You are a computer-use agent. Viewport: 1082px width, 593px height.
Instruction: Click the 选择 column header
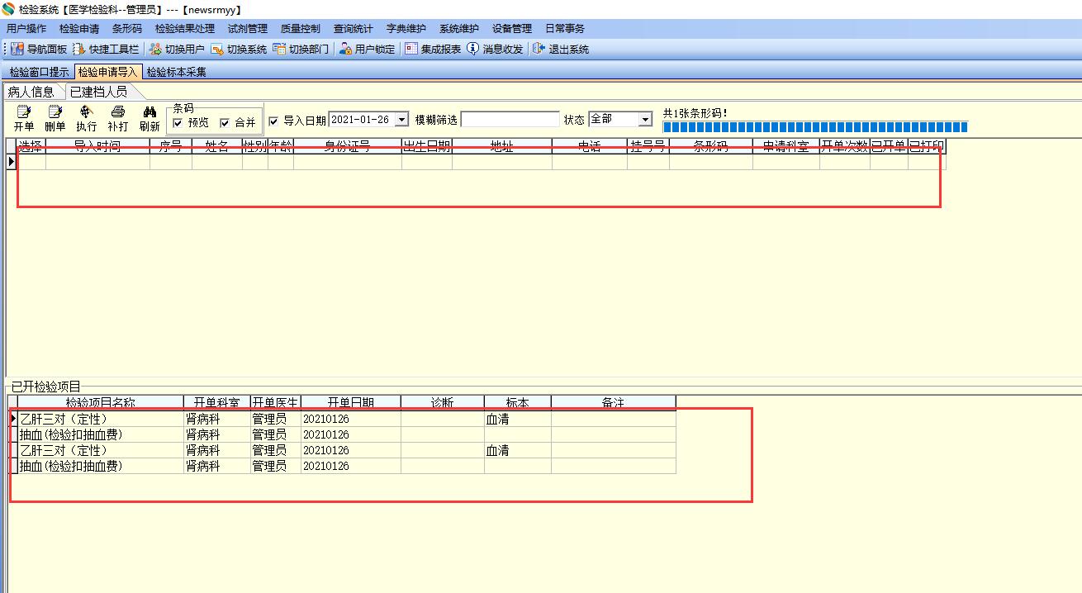point(31,147)
